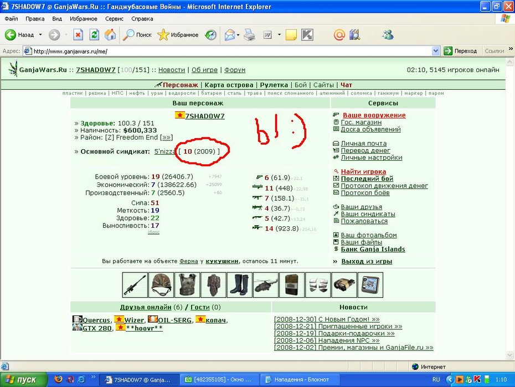Open the Сервис menu

click(x=114, y=19)
